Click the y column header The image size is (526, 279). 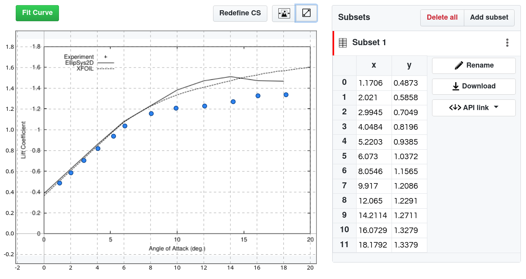[x=409, y=65]
